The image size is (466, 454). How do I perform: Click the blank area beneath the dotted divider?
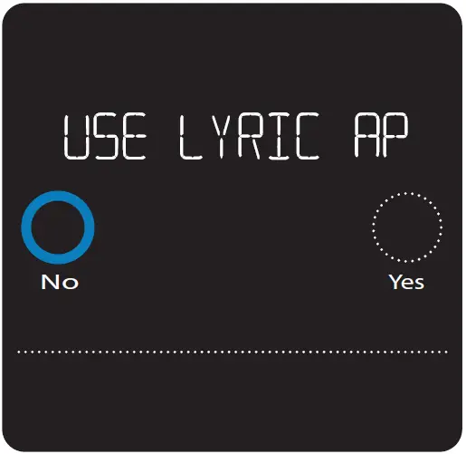233,401
